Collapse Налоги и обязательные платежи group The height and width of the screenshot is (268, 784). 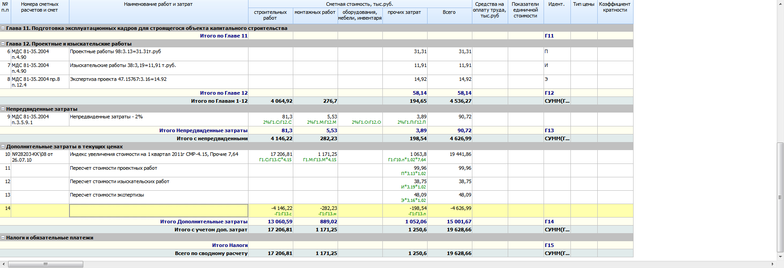point(3,238)
